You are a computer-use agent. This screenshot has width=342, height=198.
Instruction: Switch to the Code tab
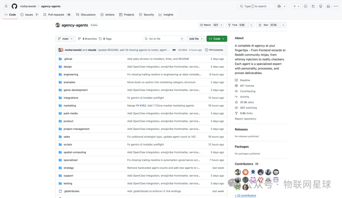(x=10, y=15)
